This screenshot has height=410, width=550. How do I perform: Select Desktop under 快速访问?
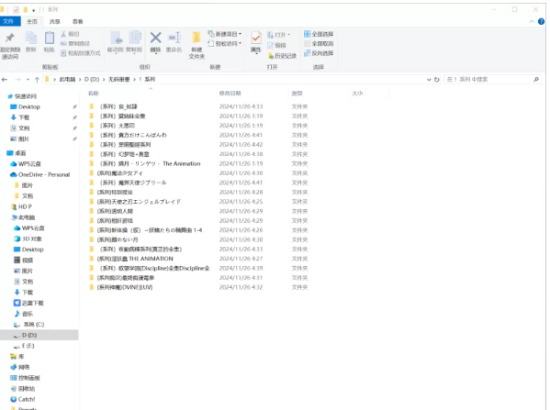26,107
